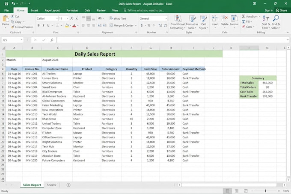
Task: Click the Share button
Action: (281, 10)
